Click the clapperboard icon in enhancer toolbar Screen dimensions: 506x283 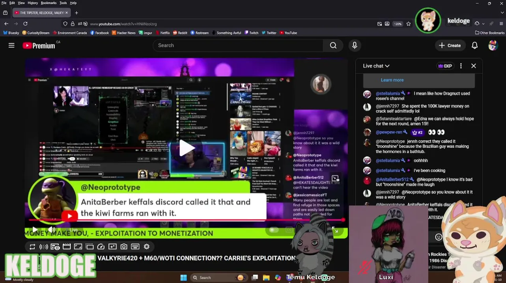(67, 247)
